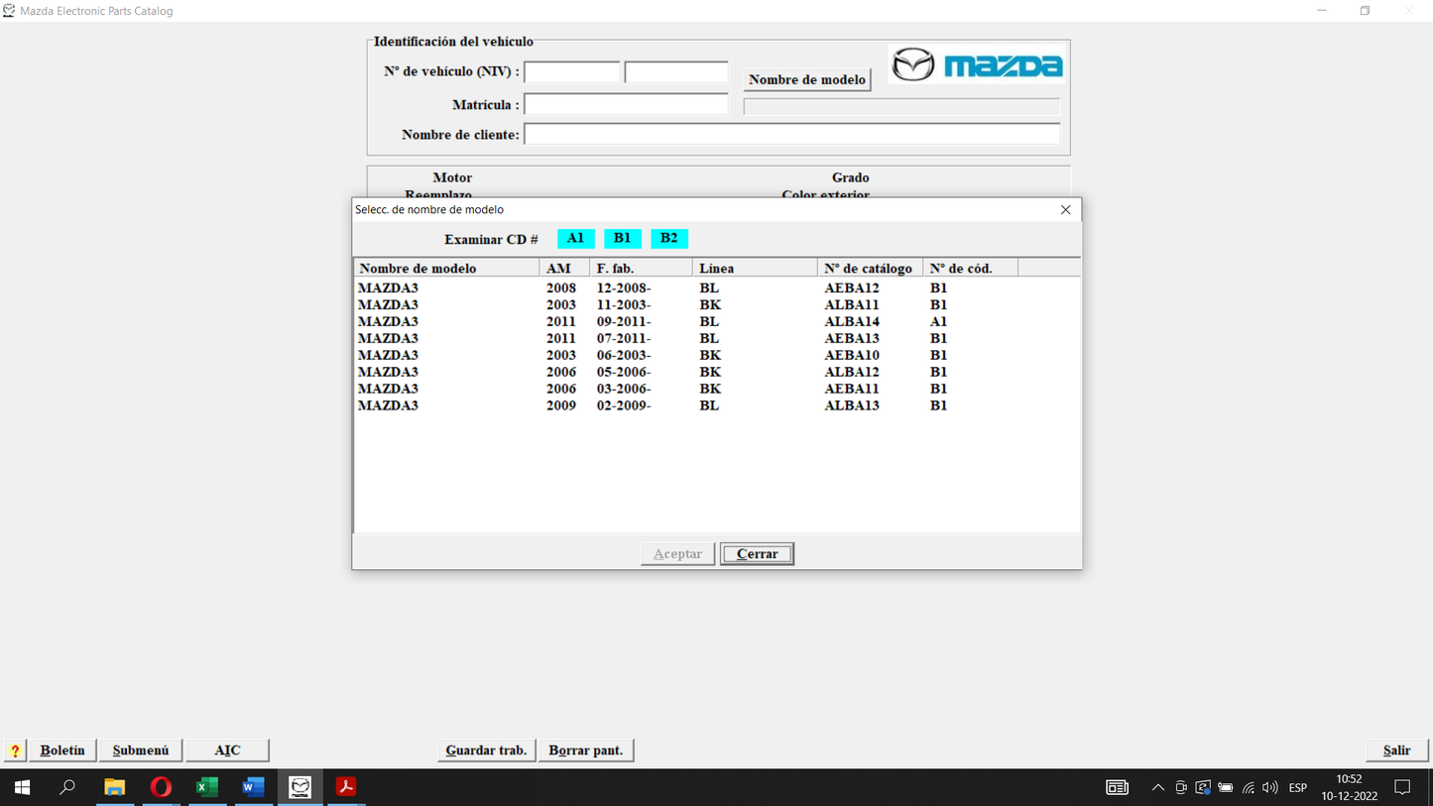Click the 12-2008- fabrication date cell
1433x806 pixels.
[x=624, y=288]
